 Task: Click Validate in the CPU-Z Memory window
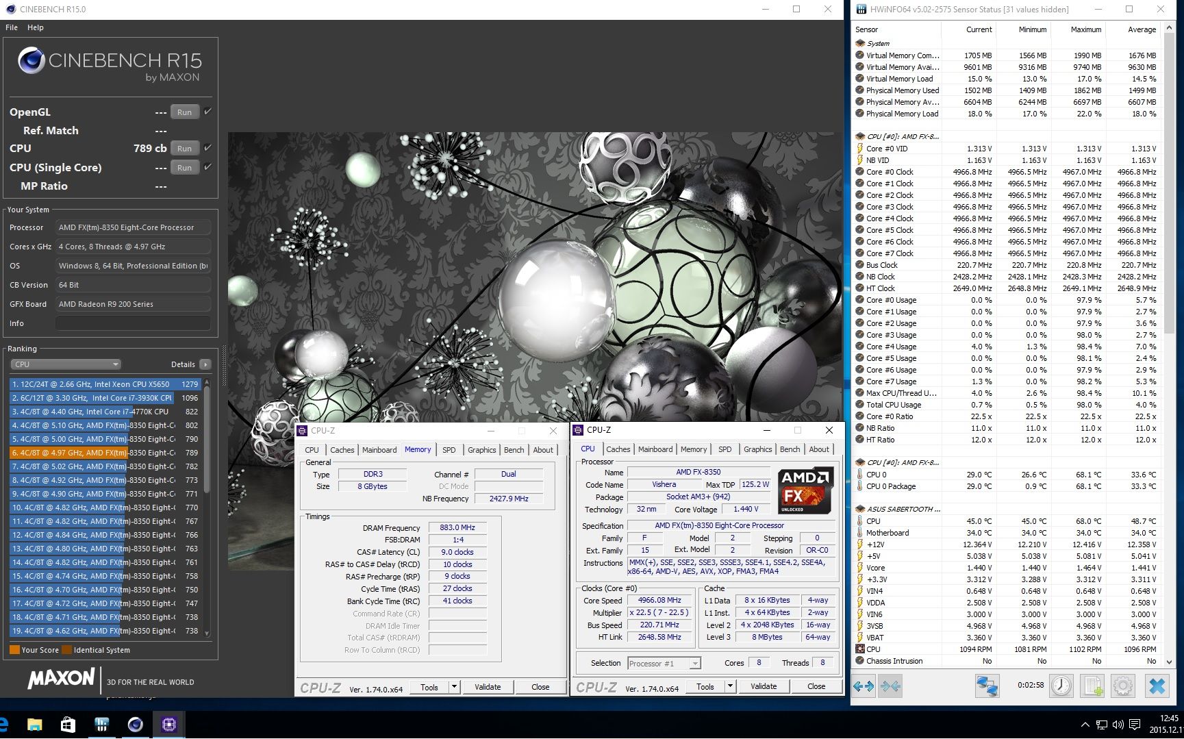point(488,687)
